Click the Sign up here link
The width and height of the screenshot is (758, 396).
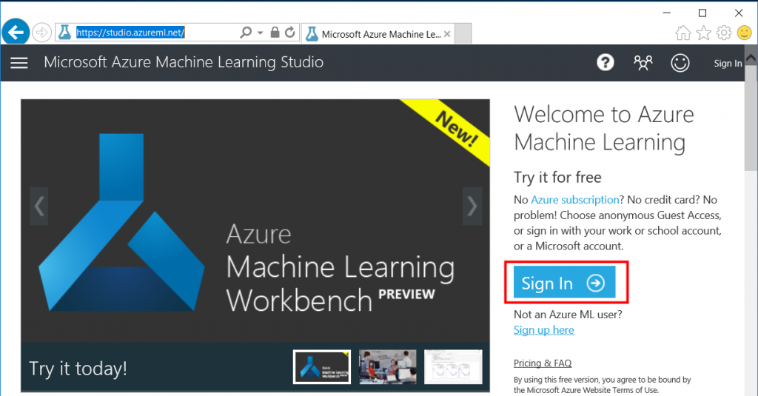[x=543, y=330]
